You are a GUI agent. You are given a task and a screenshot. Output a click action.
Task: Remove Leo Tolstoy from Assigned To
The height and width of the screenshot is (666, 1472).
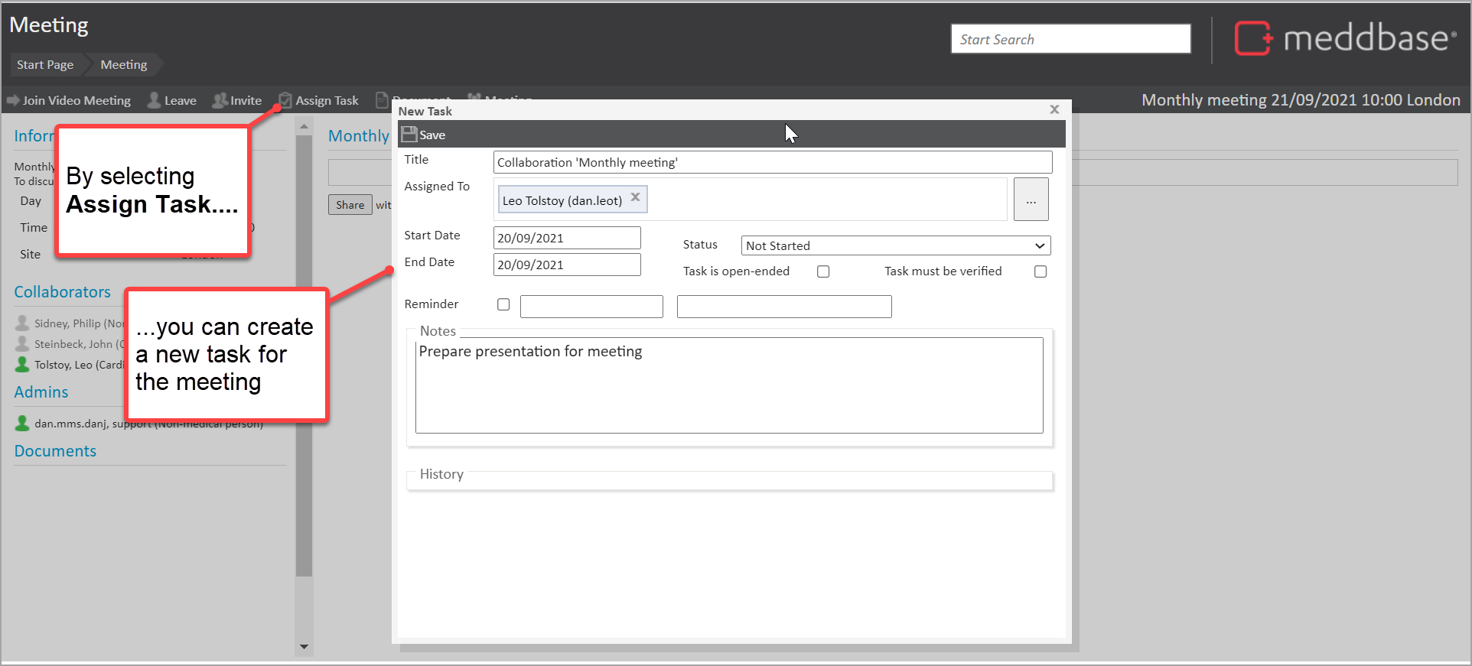[635, 197]
